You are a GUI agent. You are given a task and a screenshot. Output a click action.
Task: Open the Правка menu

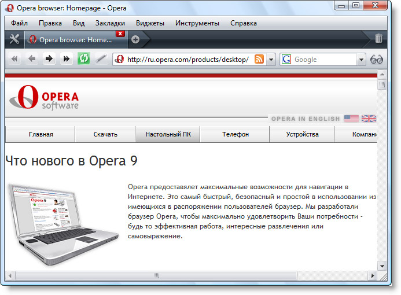click(x=50, y=23)
